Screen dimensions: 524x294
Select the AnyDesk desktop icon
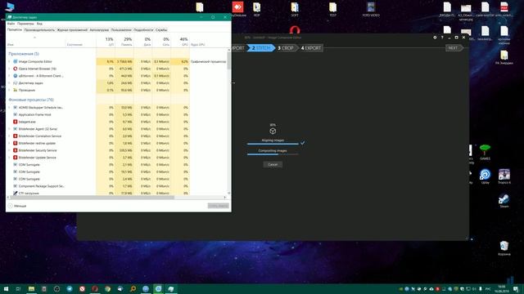click(x=238, y=9)
